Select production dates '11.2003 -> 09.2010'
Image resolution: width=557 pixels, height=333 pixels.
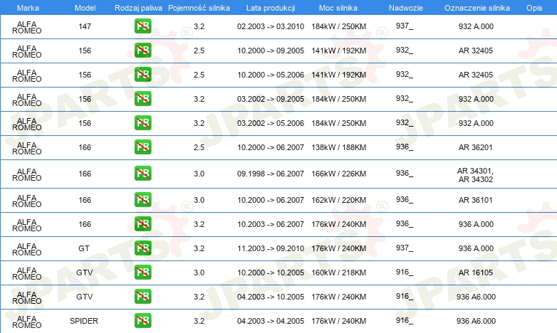click(x=271, y=248)
